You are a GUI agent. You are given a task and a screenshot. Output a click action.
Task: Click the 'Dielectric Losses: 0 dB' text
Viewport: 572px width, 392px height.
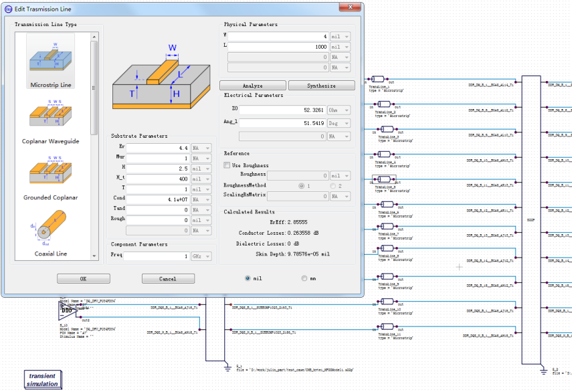pos(268,243)
